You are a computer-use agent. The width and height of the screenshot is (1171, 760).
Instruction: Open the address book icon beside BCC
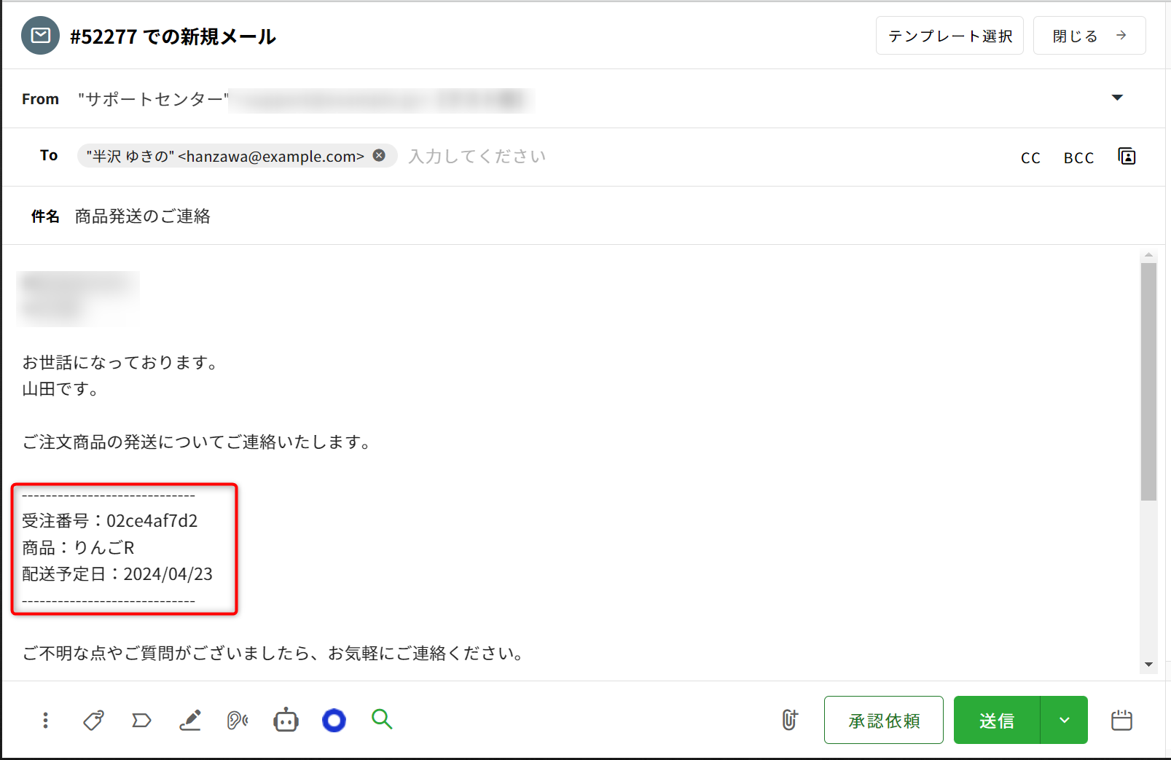(1127, 157)
